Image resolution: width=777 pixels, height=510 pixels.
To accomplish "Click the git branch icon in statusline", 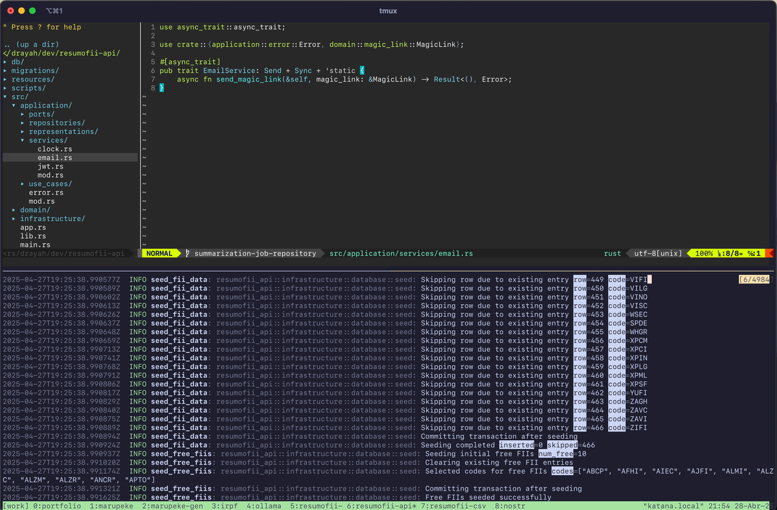I will (x=187, y=254).
